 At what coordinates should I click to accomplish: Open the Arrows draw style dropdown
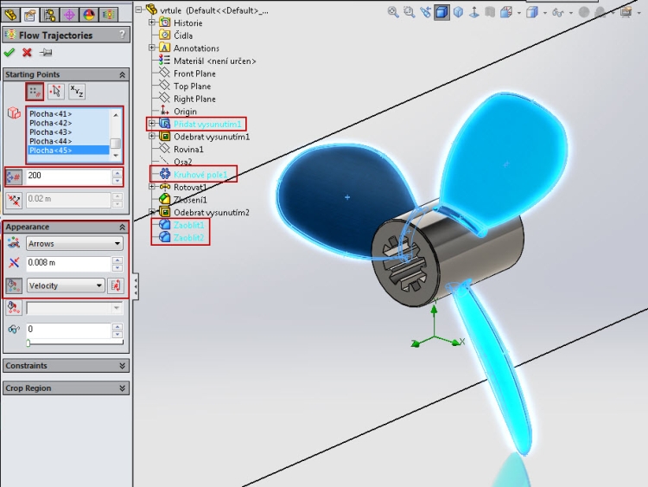click(74, 243)
